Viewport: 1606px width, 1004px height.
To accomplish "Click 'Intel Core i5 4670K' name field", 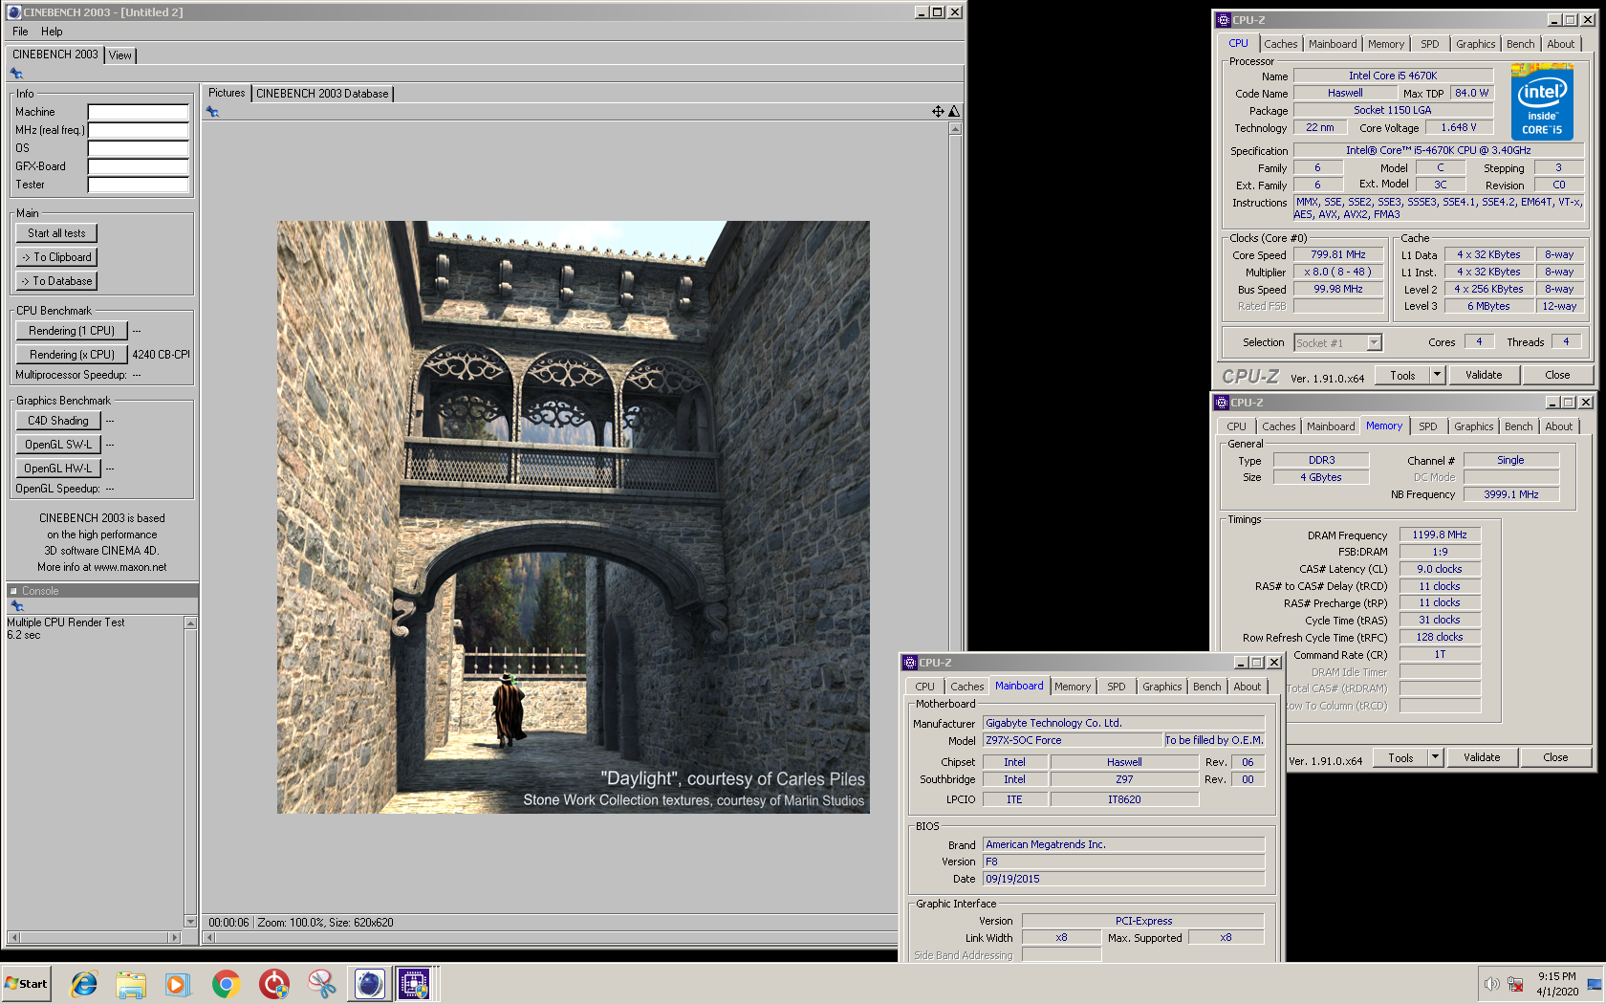I will click(x=1393, y=76).
